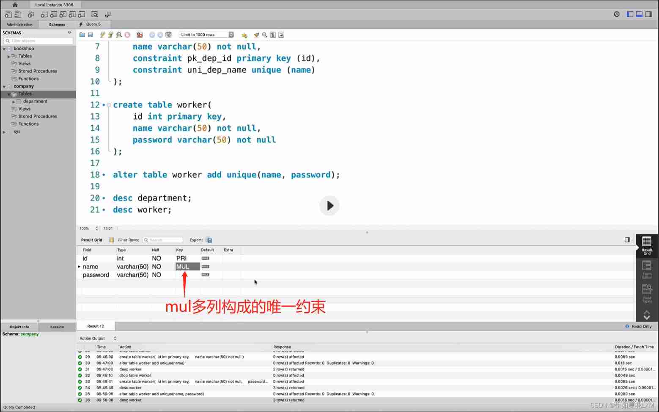Reconnect to DBMS toolbar icon
Image resolution: width=659 pixels, height=412 pixels.
(108, 14)
